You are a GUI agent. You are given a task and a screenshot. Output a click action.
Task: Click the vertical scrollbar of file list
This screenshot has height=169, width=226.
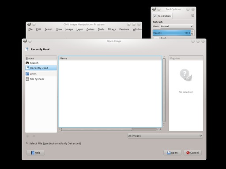coord(164,90)
